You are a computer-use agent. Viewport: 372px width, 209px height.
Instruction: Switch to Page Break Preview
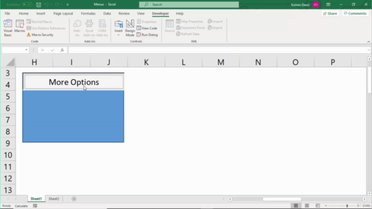click(x=318, y=206)
